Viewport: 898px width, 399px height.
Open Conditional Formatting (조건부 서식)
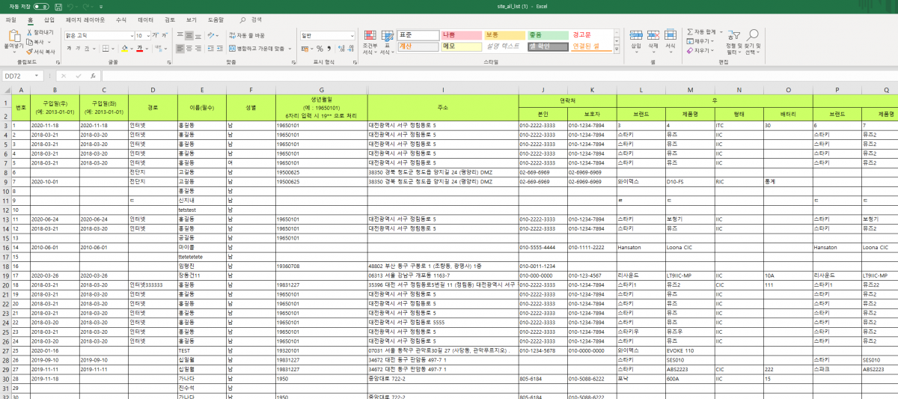point(369,42)
